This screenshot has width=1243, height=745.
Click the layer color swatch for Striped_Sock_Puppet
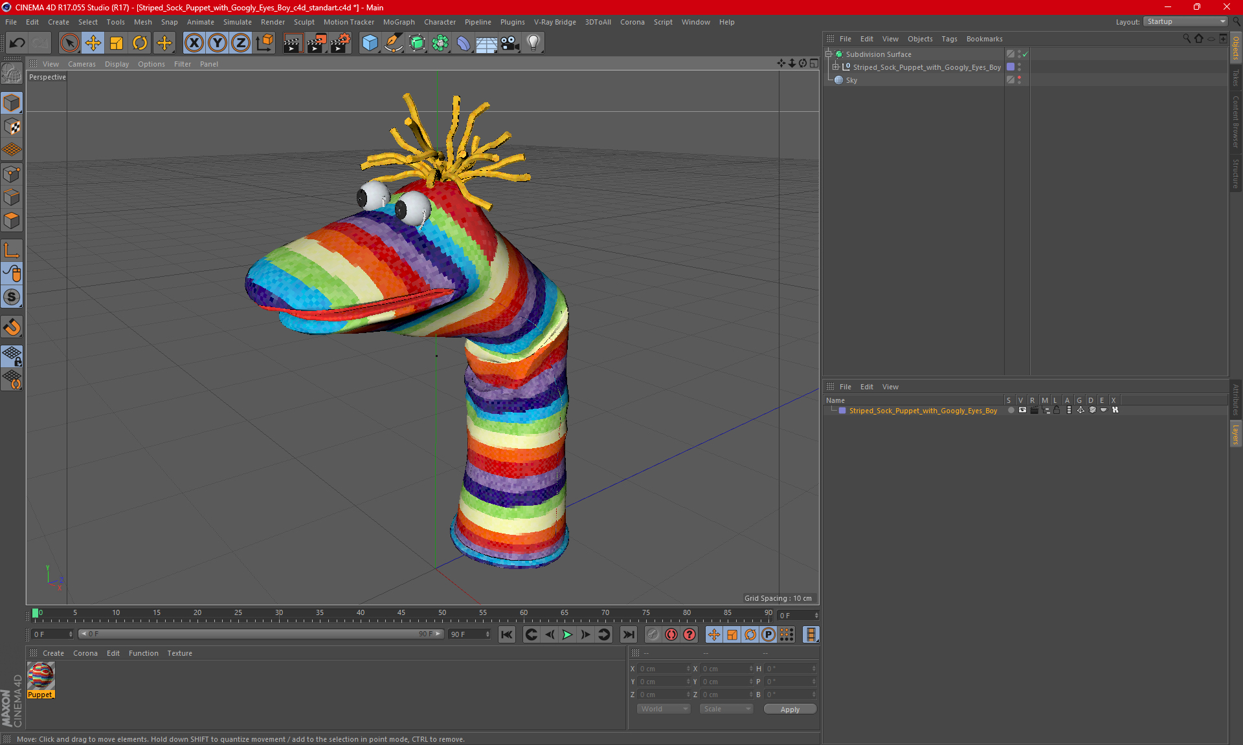tap(842, 411)
